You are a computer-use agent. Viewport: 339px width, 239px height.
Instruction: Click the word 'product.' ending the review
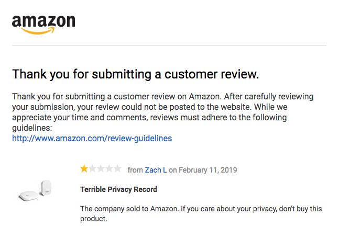pyautogui.click(x=94, y=219)
